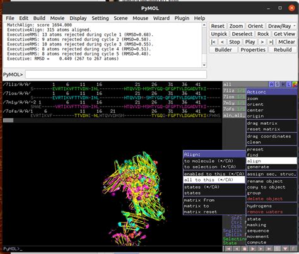The height and width of the screenshot is (254, 299).
Task: Click the log output scrollbar up arrow
Action: click(x=204, y=25)
